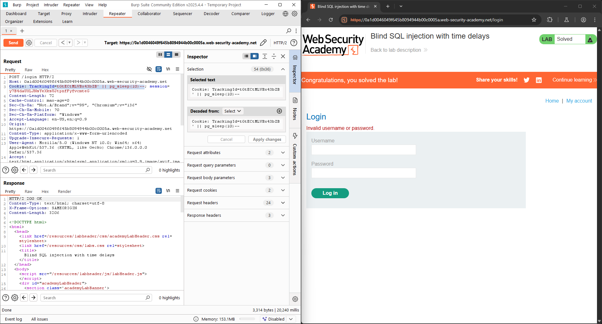Focus the request search box

[x=96, y=170]
